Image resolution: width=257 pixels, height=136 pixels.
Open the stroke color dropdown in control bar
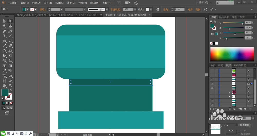pos(35,10)
